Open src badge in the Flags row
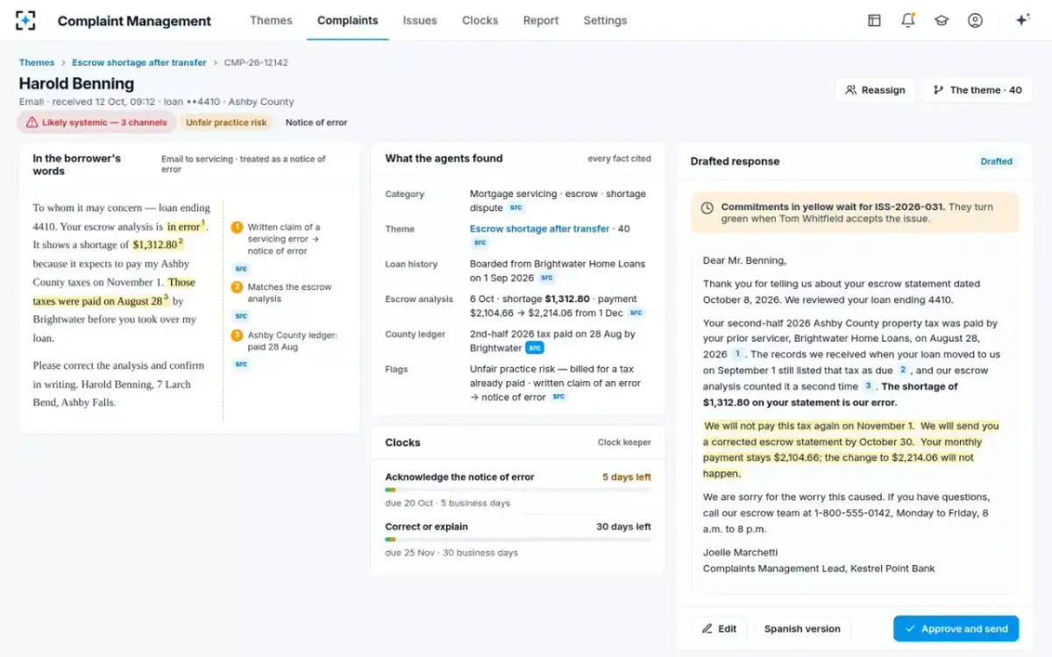The width and height of the screenshot is (1052, 657). [558, 397]
